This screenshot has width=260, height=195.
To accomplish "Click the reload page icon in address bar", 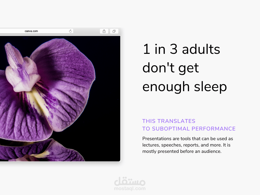I will click(70, 31).
